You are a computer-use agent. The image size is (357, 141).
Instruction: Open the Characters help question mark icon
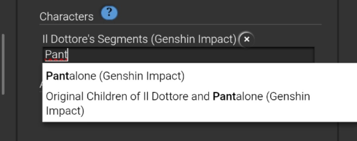pyautogui.click(x=109, y=13)
